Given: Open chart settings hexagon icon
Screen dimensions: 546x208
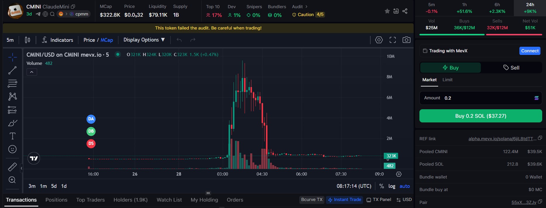Looking at the screenshot, I should (x=379, y=40).
